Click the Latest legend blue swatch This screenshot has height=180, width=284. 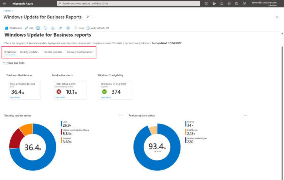(x=61, y=124)
